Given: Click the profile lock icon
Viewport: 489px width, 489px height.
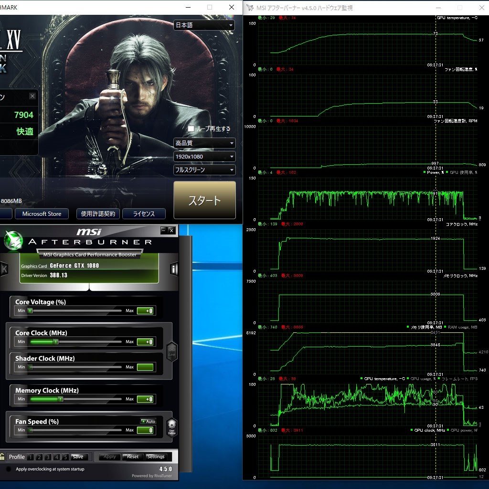Looking at the screenshot, I should pos(2,457).
